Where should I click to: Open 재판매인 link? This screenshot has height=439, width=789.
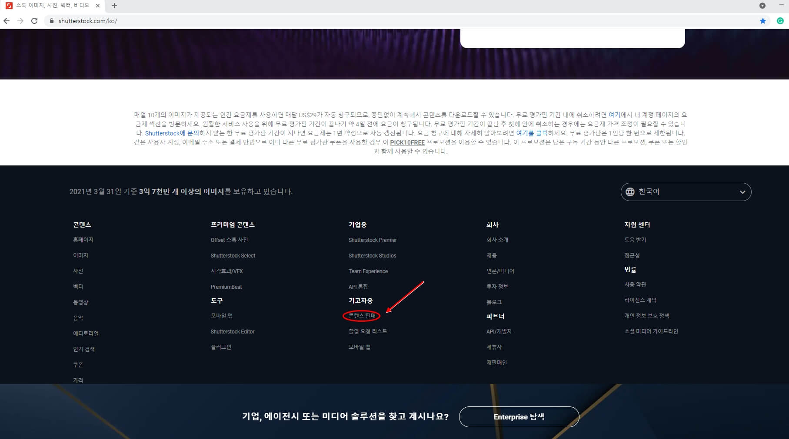[x=496, y=363]
